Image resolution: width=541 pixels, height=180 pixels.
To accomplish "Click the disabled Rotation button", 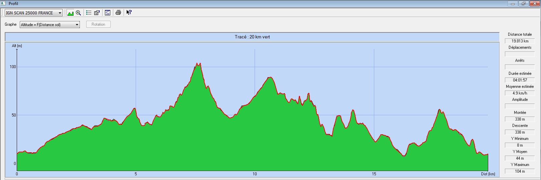I will tap(98, 24).
